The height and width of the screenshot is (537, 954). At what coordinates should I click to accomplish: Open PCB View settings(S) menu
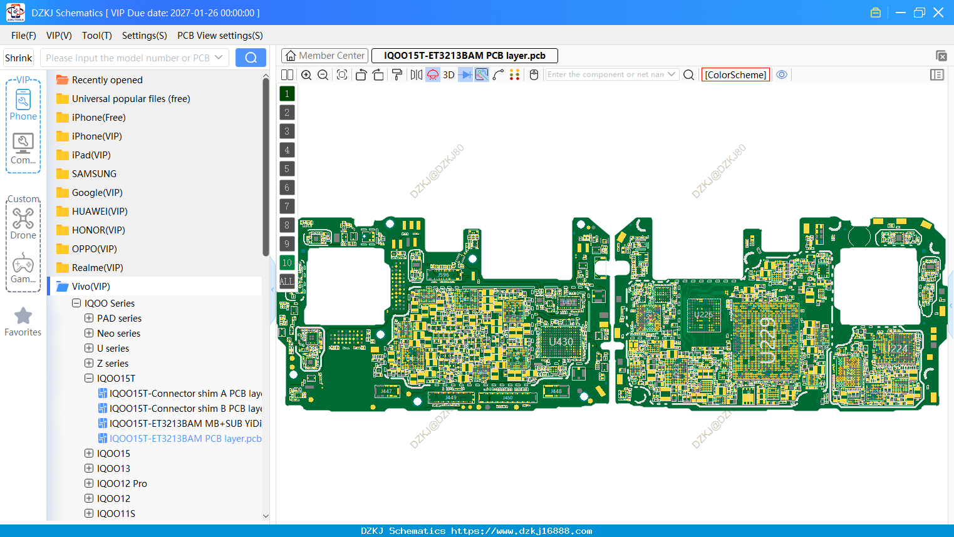tap(220, 36)
